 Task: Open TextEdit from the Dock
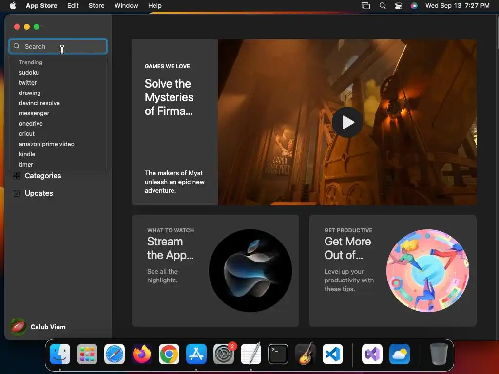point(251,354)
